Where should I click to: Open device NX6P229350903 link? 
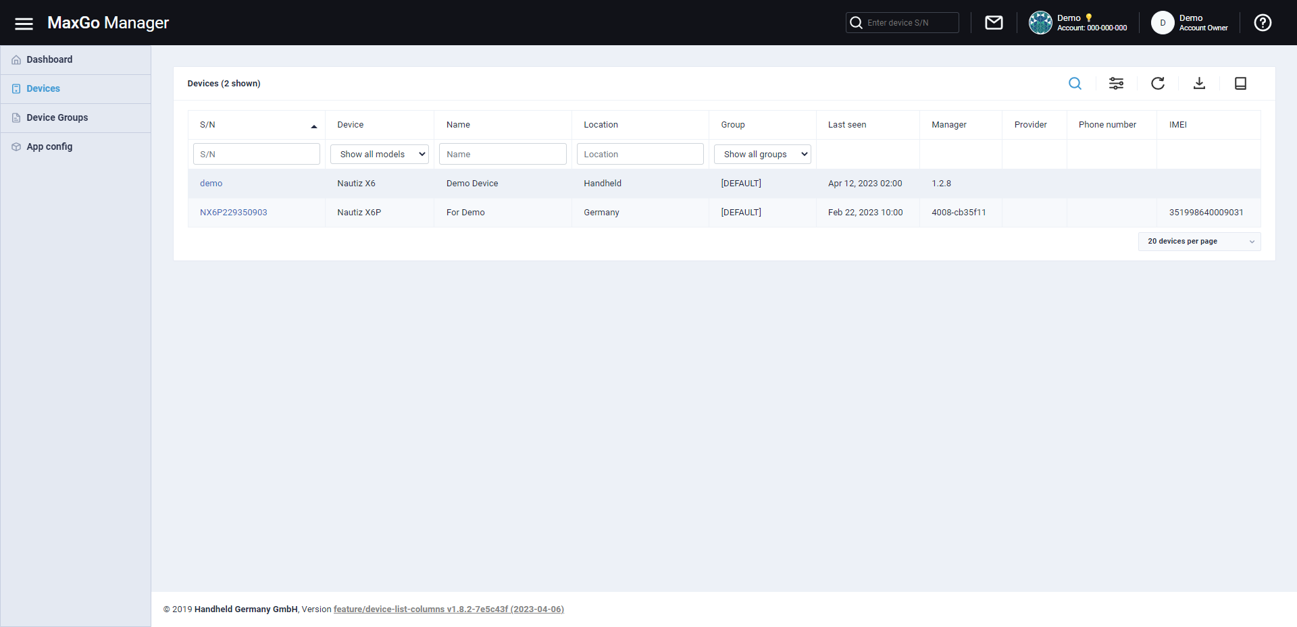coord(233,213)
